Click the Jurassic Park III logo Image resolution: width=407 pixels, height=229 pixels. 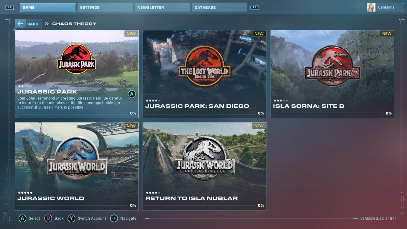(332, 66)
